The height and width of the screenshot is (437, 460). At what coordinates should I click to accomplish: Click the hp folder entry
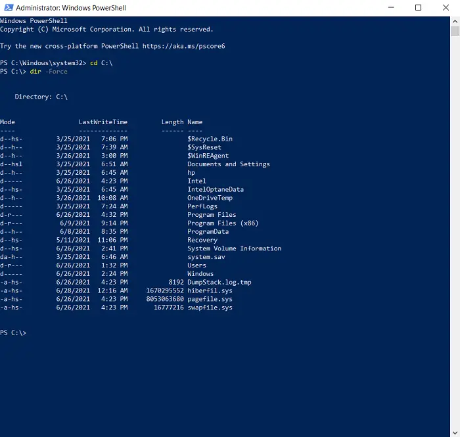click(x=191, y=173)
